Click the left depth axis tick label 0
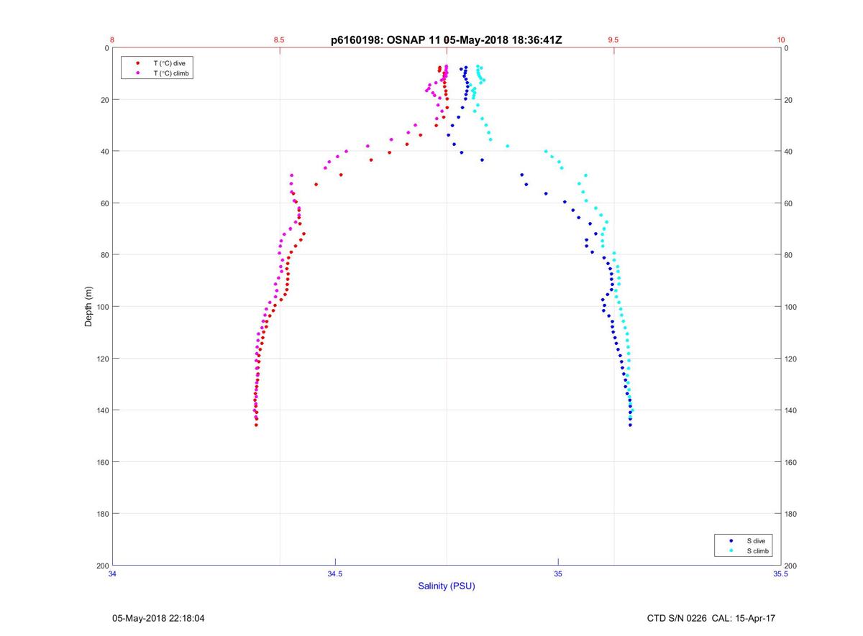This screenshot has height=636, width=863. click(106, 48)
